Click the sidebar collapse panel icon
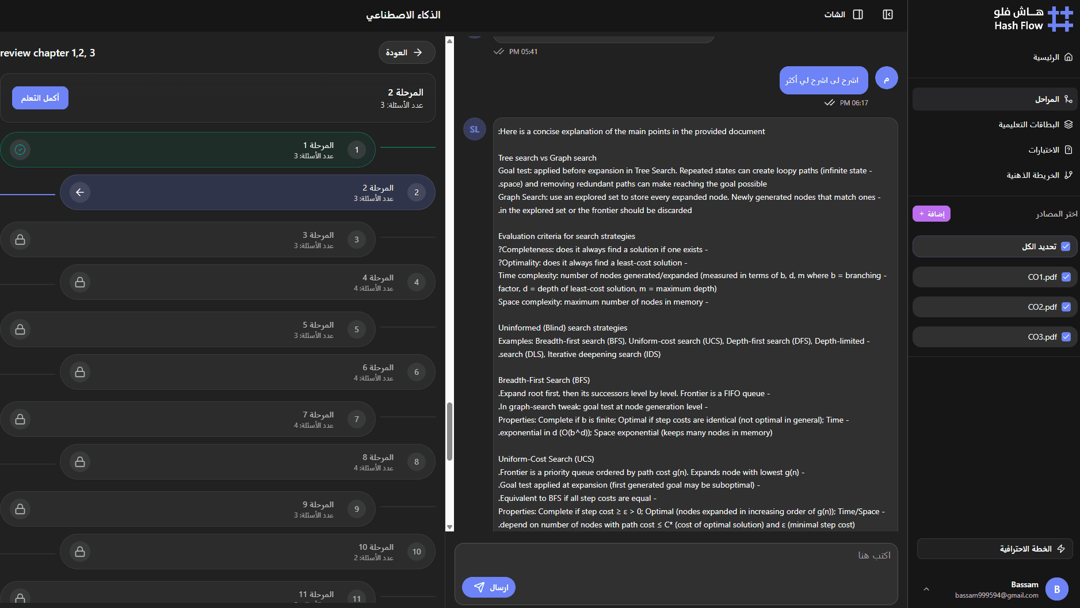 point(888,14)
